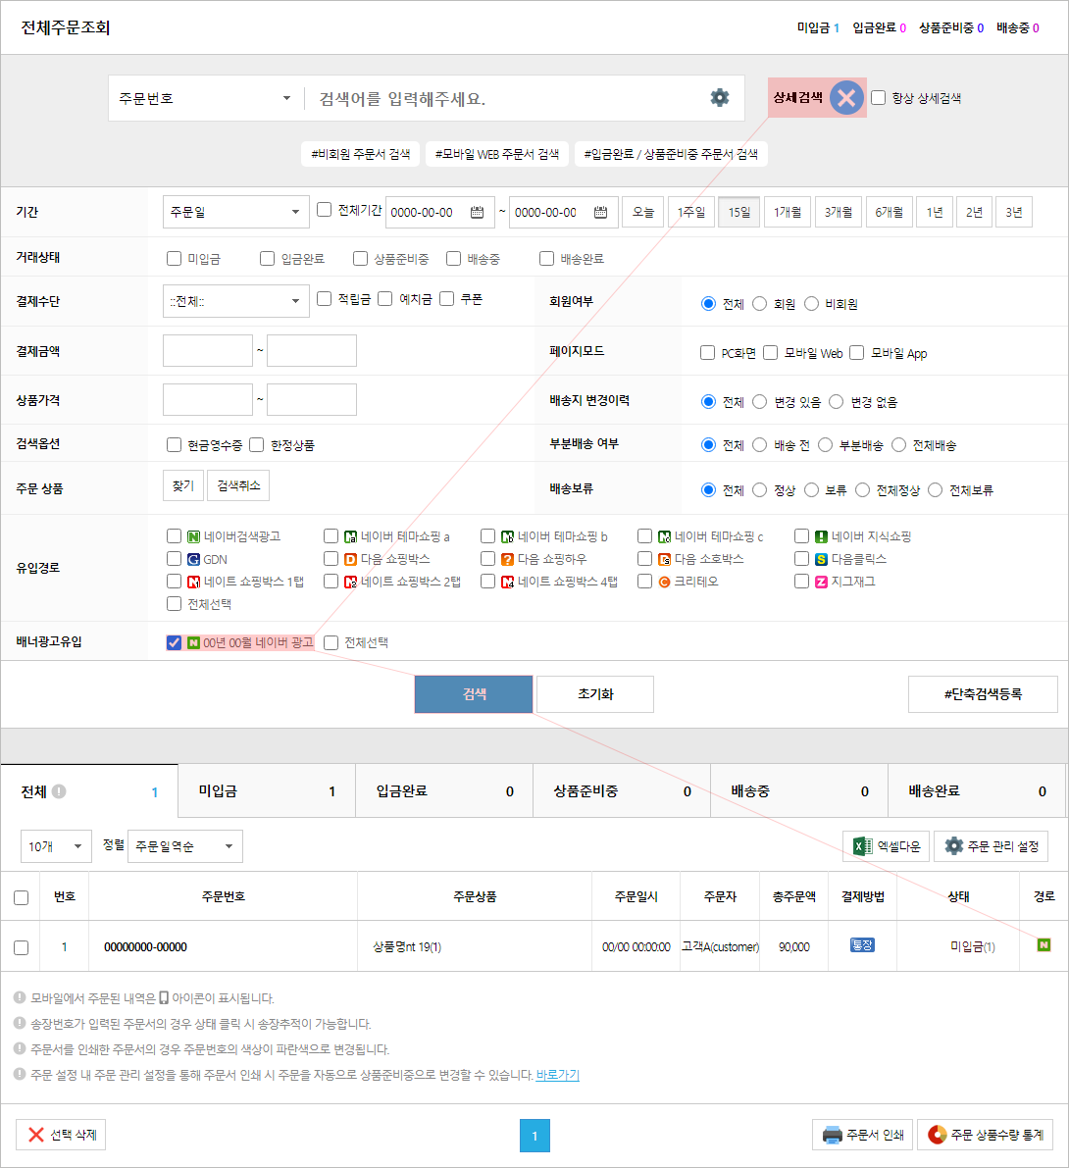Check 네이트 쇼핑박스 4탭 option

pyautogui.click(x=488, y=581)
